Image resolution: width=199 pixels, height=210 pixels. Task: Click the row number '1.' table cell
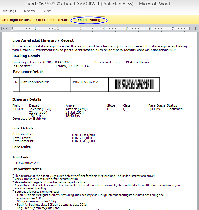(x=16, y=85)
